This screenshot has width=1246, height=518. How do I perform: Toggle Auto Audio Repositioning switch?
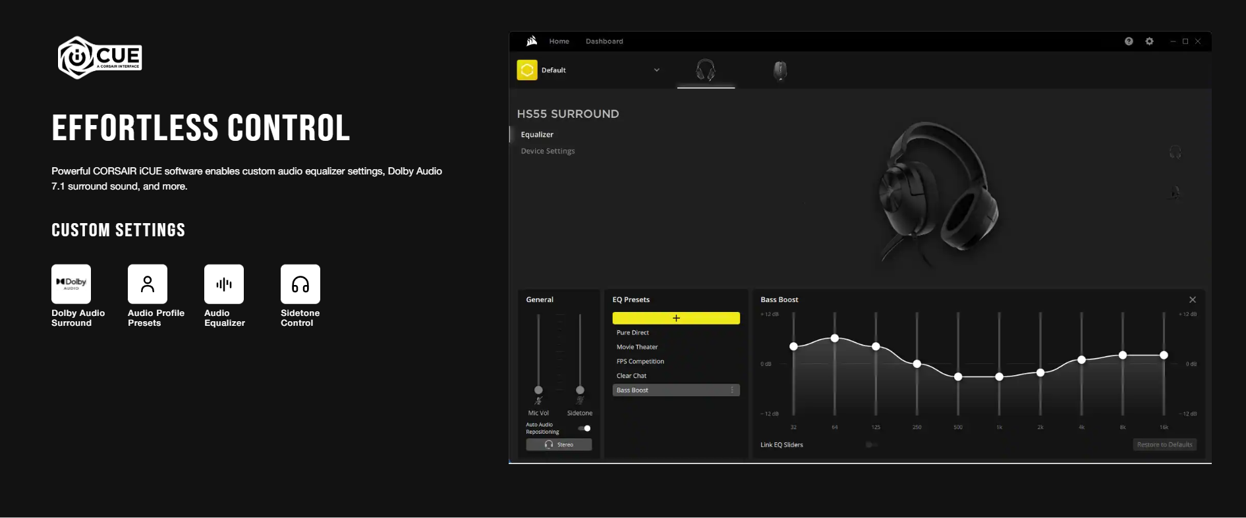click(x=584, y=428)
